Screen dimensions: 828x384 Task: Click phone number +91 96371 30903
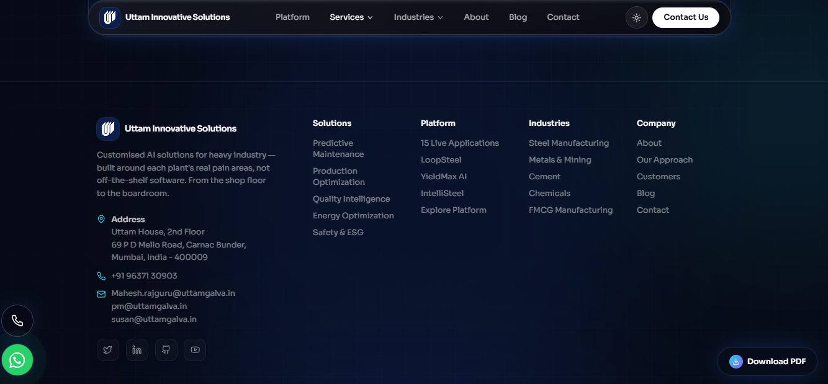(x=144, y=276)
